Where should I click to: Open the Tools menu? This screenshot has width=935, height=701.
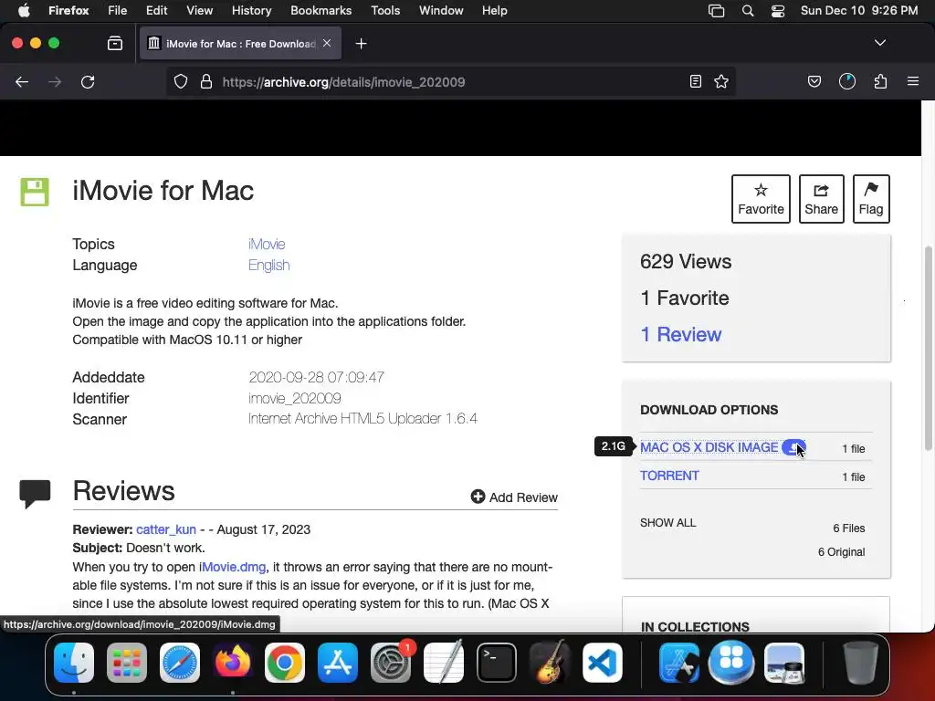(x=385, y=11)
